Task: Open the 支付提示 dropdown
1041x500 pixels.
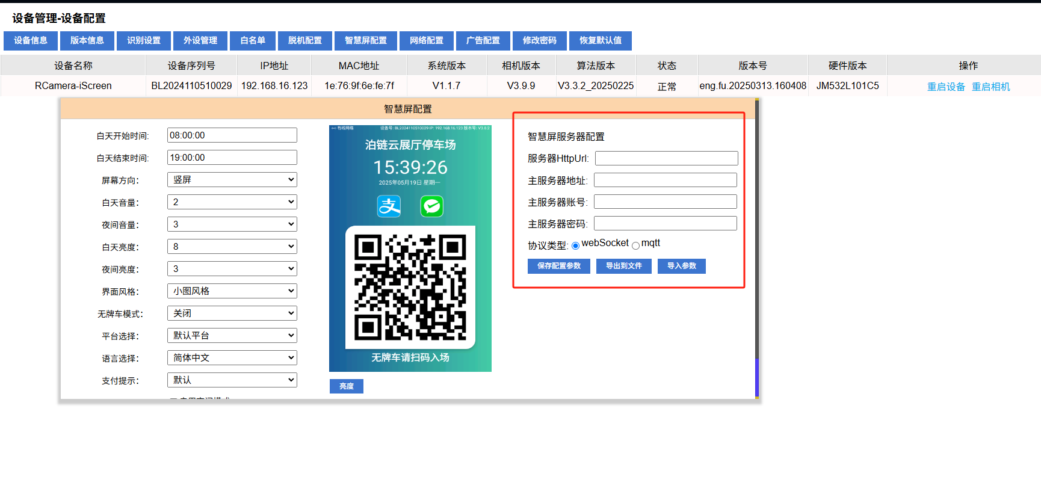Action: click(232, 380)
